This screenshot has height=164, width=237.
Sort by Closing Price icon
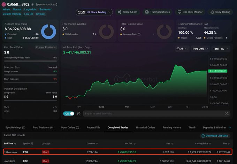click(210, 143)
